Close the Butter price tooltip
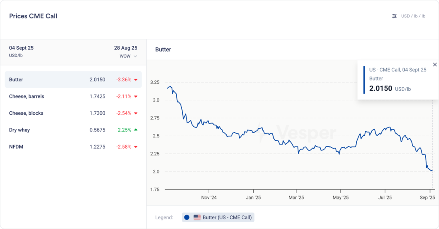 coord(435,65)
